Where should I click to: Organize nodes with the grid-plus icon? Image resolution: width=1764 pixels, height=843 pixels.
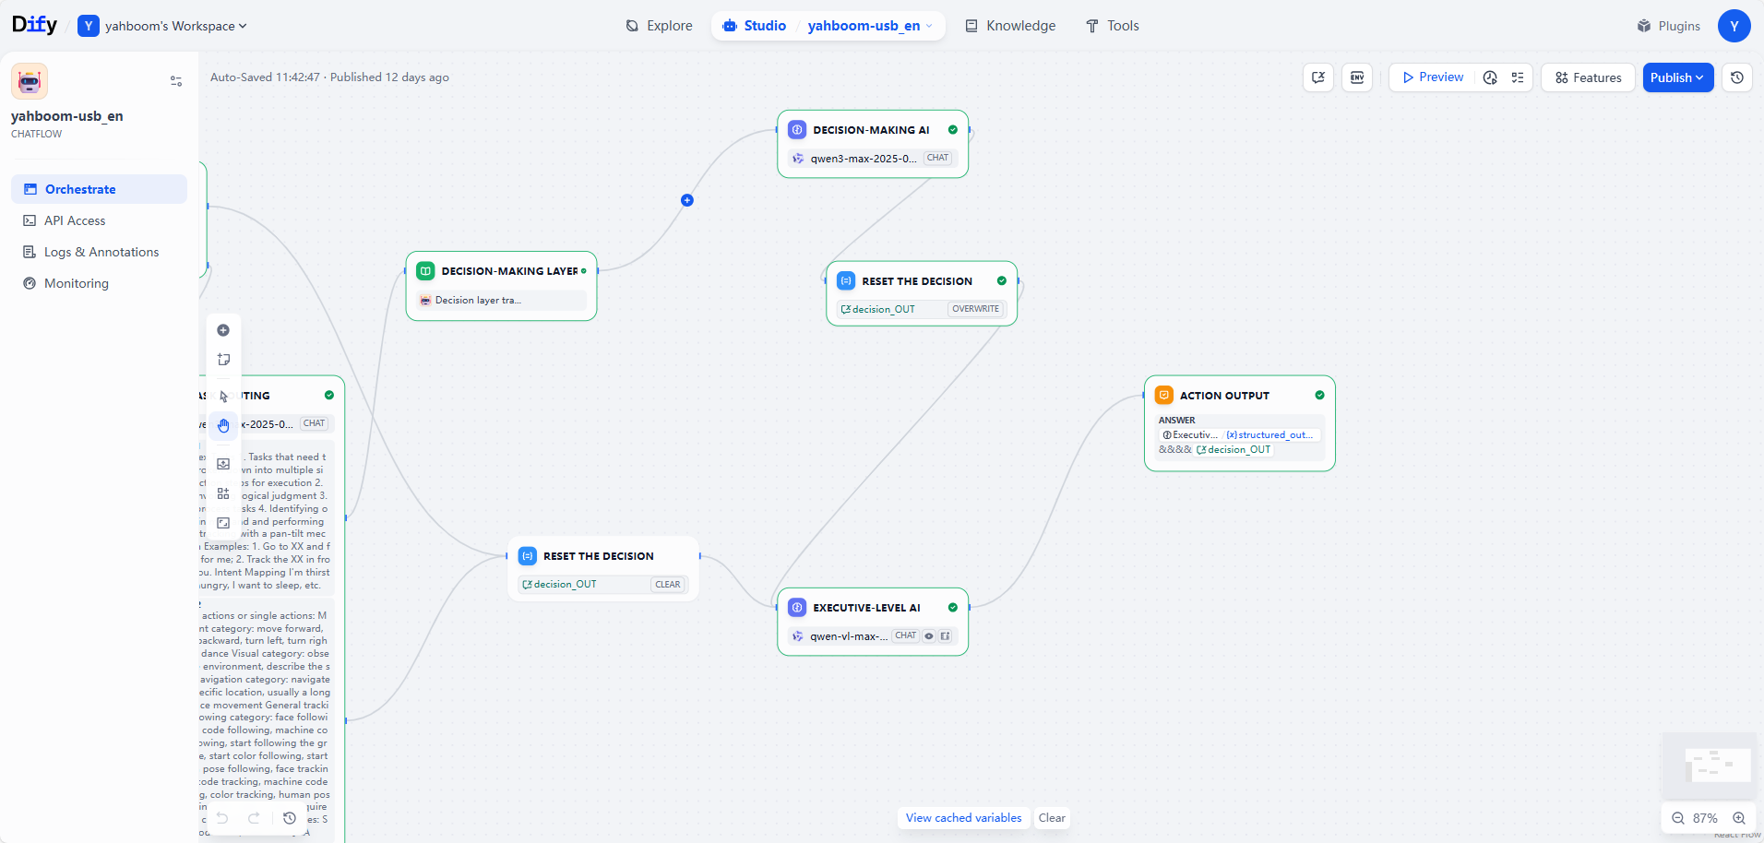(x=223, y=493)
